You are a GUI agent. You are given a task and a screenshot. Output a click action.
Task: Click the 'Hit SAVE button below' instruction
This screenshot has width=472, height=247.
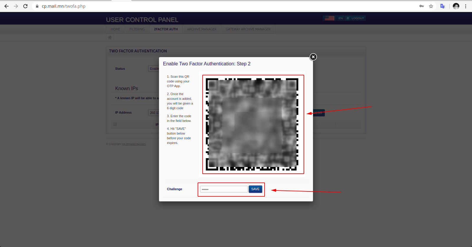tap(179, 136)
